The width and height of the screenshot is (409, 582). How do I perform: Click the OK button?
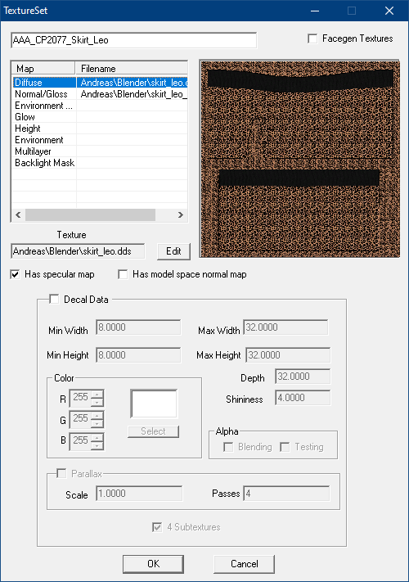tap(153, 564)
